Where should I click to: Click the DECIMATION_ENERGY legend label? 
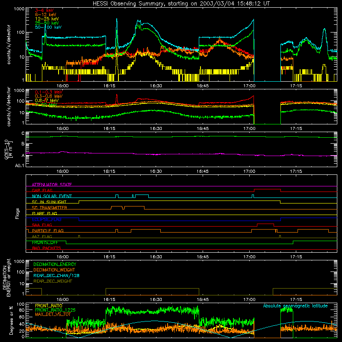(55, 264)
